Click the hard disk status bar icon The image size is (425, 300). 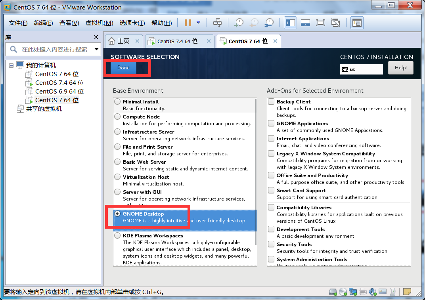pos(333,292)
